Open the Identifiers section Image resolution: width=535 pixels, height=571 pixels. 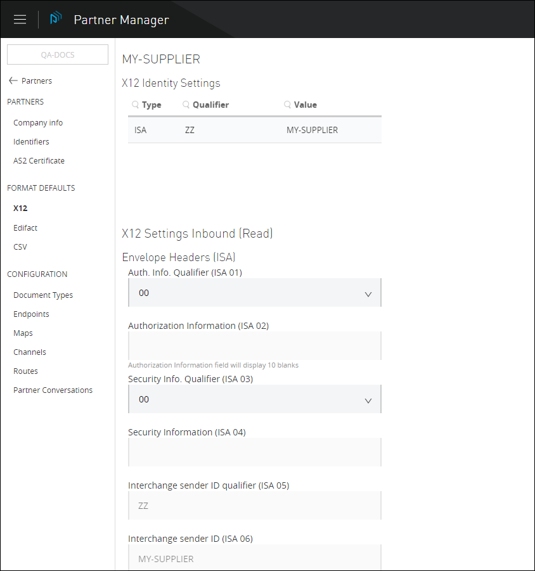point(31,141)
